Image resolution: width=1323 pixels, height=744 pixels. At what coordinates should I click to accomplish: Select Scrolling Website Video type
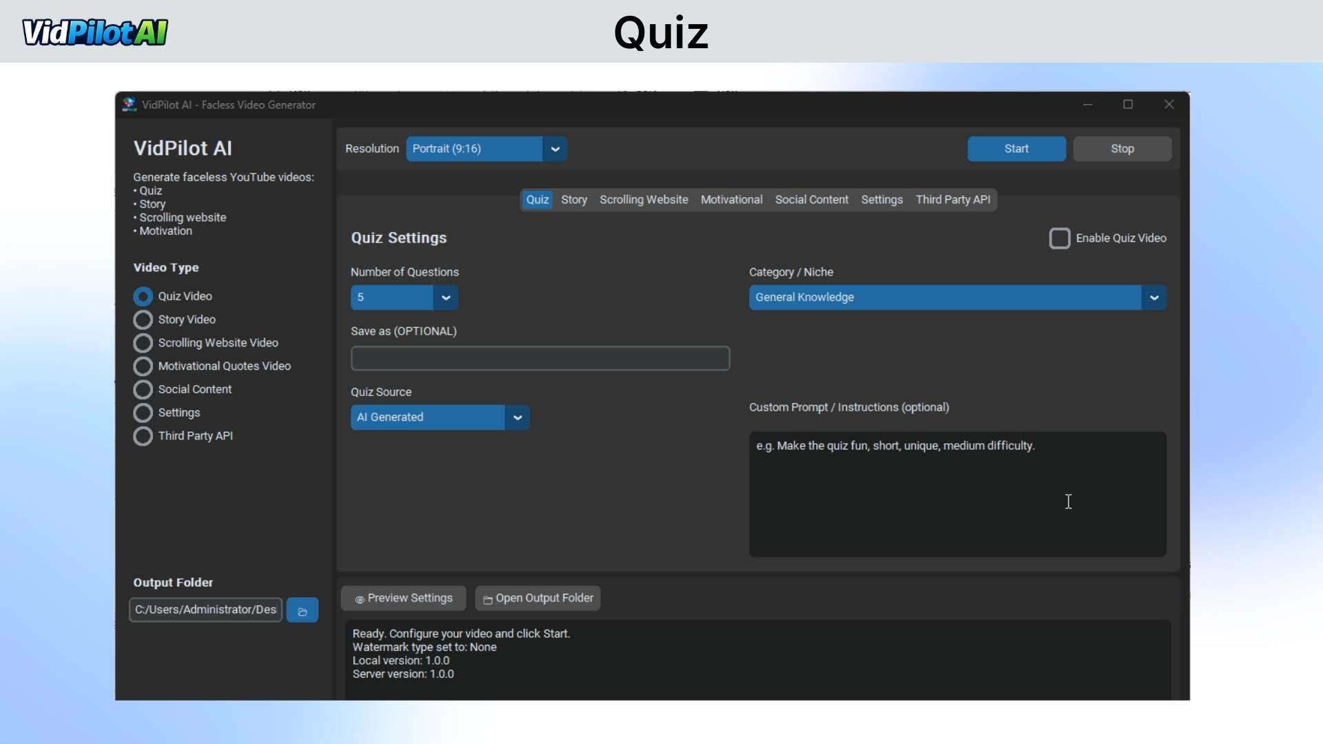[x=143, y=342]
